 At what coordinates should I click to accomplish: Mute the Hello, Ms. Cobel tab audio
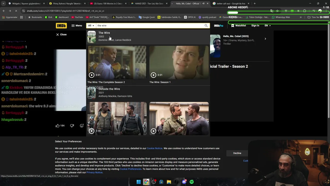click(x=203, y=4)
